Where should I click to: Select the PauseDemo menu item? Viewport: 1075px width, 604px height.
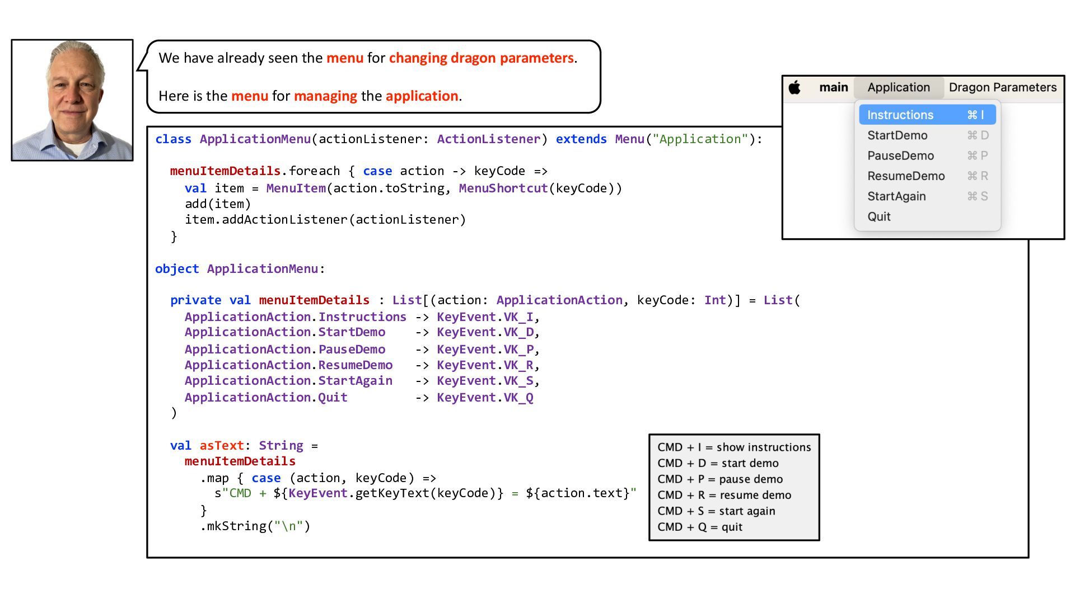click(900, 156)
